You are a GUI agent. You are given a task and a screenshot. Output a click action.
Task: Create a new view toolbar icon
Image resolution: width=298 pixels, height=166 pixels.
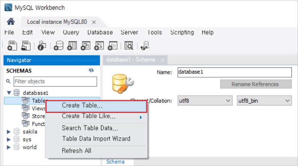85,46
